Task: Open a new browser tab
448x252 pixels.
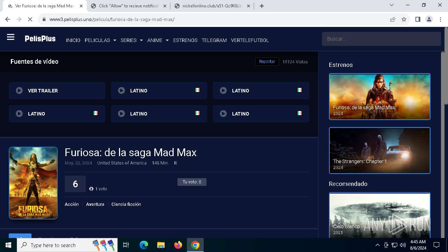Action: (262, 6)
